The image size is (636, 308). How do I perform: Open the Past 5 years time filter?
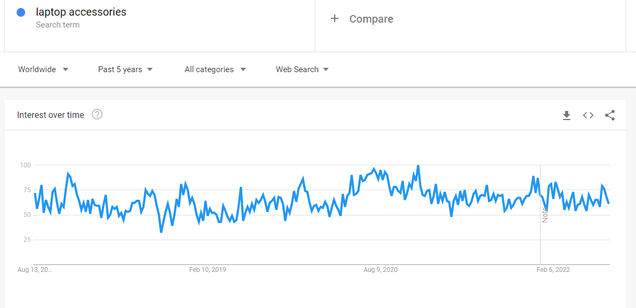(x=125, y=69)
